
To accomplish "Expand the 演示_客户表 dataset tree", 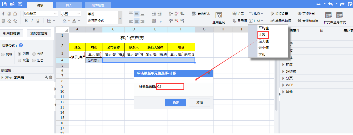I will tap(2, 77).
